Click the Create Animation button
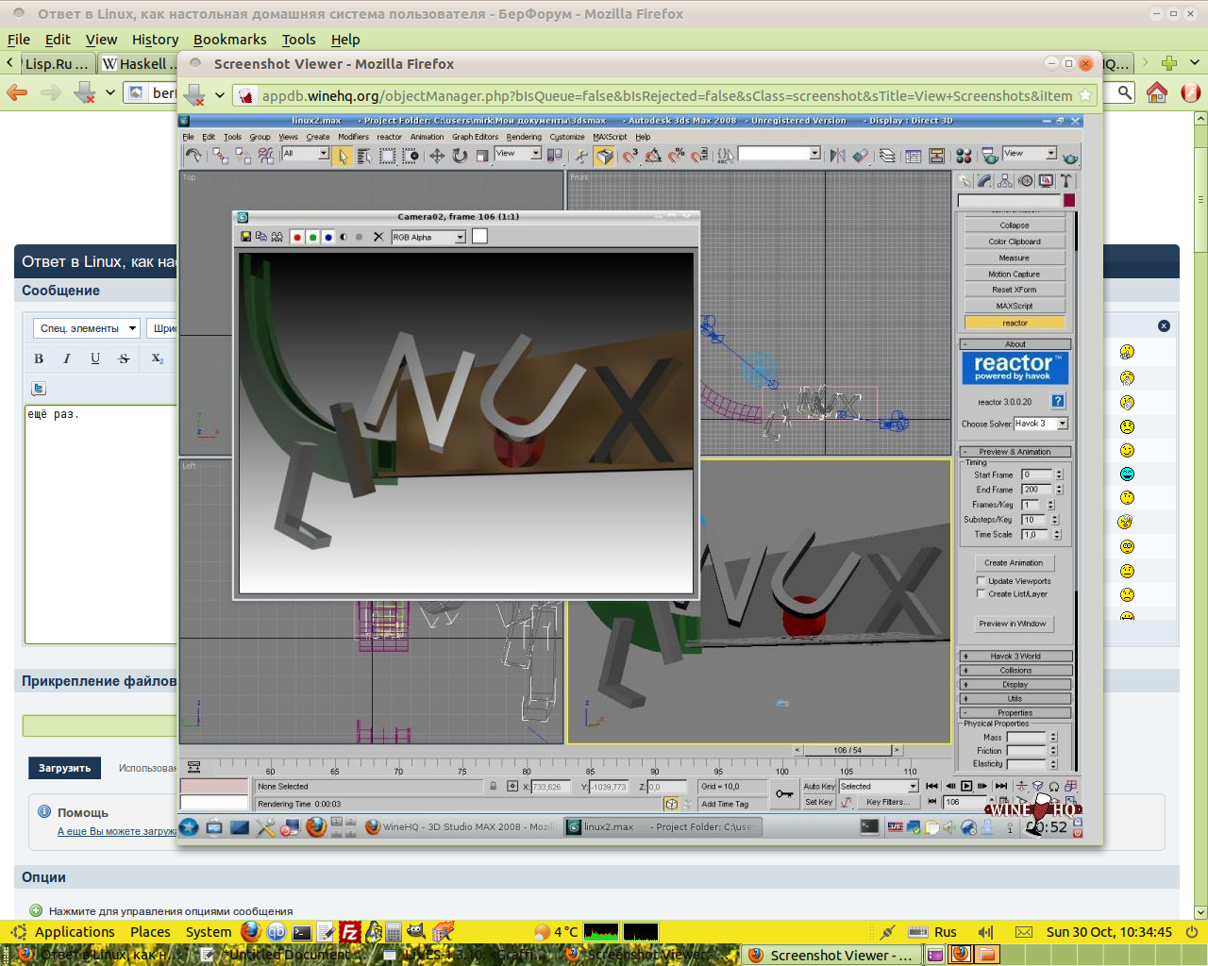This screenshot has width=1208, height=966. point(1014,563)
